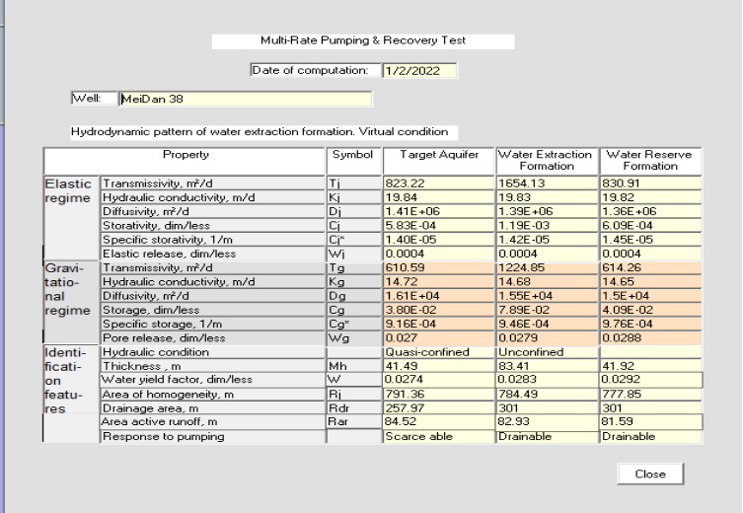Select thickness value 83.41
This screenshot has width=743, height=513.
tap(547, 366)
